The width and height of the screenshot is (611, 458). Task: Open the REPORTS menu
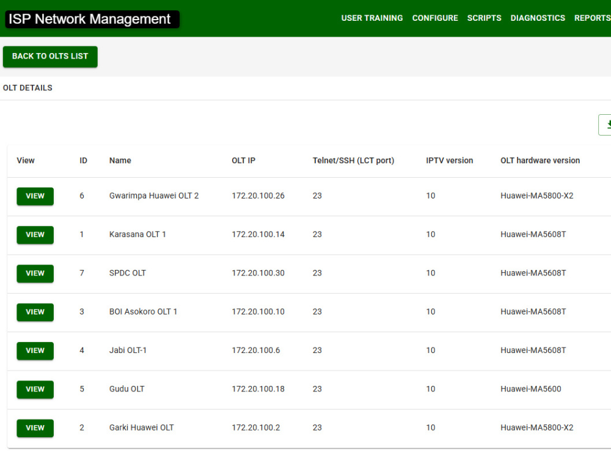pos(591,18)
